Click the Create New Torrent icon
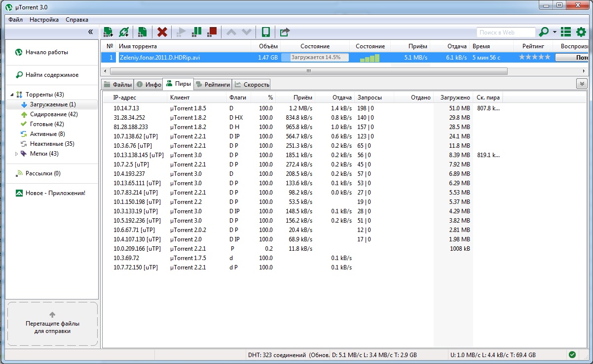This screenshot has width=593, height=364. tap(143, 32)
